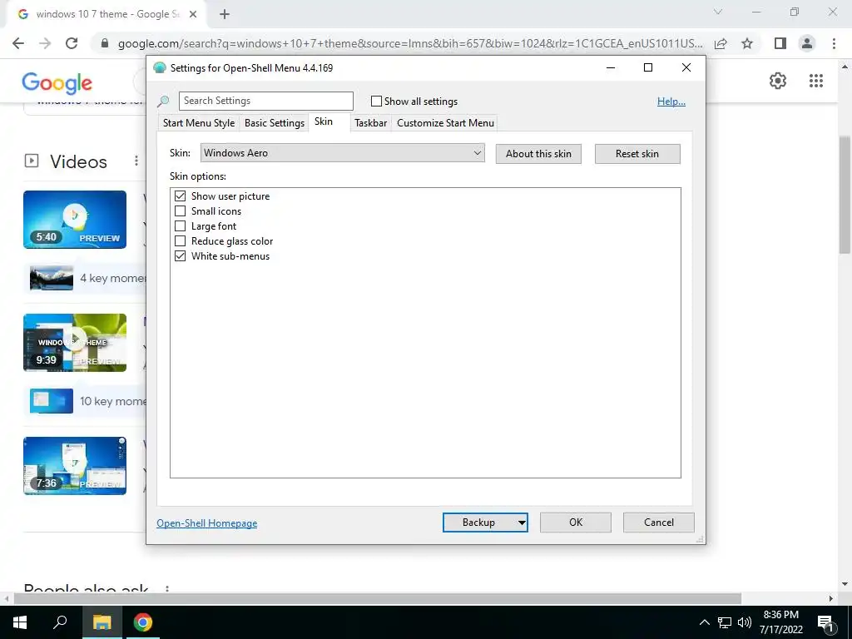852x639 pixels.
Task: Open Chrome side panel icon
Action: (780, 43)
